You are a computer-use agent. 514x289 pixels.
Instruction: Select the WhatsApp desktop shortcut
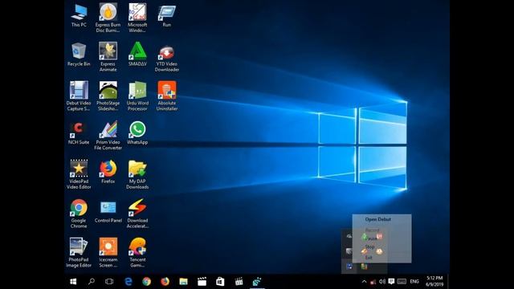[x=137, y=133]
